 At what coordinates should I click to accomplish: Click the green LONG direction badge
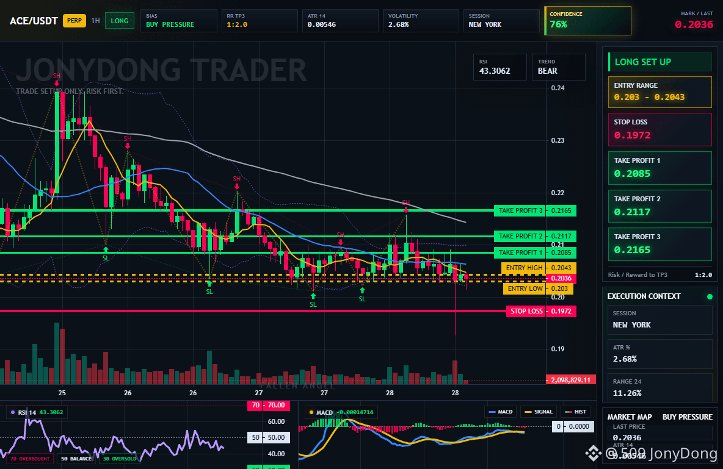(x=120, y=21)
